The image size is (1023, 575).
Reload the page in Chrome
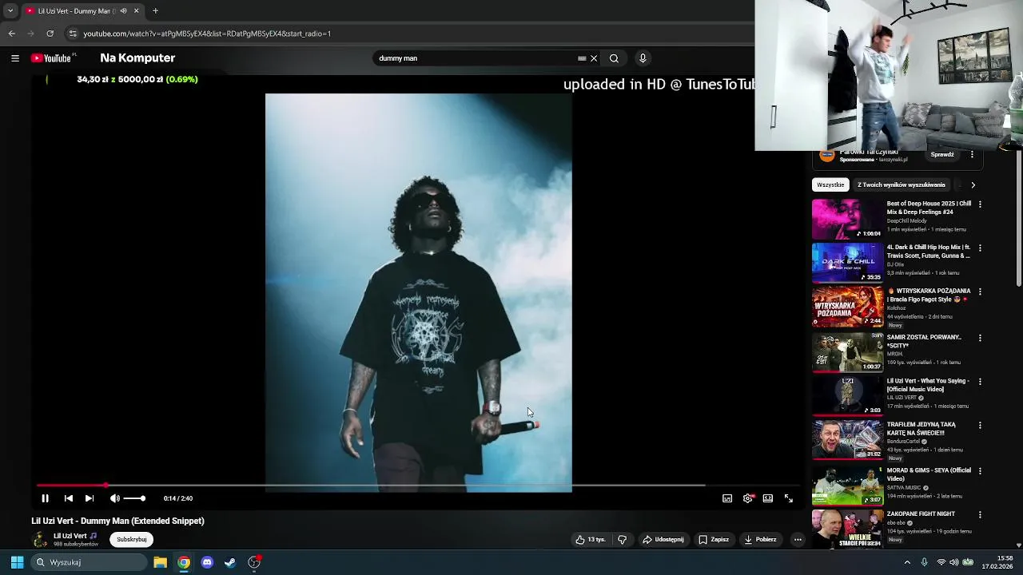tap(50, 34)
